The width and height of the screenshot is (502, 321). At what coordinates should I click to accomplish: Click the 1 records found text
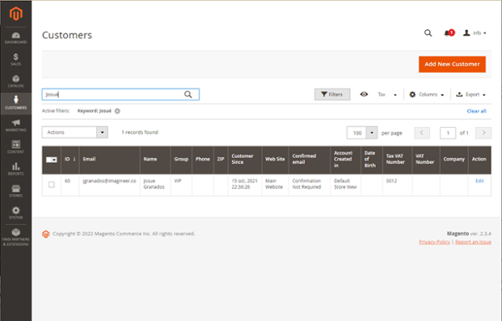click(140, 132)
